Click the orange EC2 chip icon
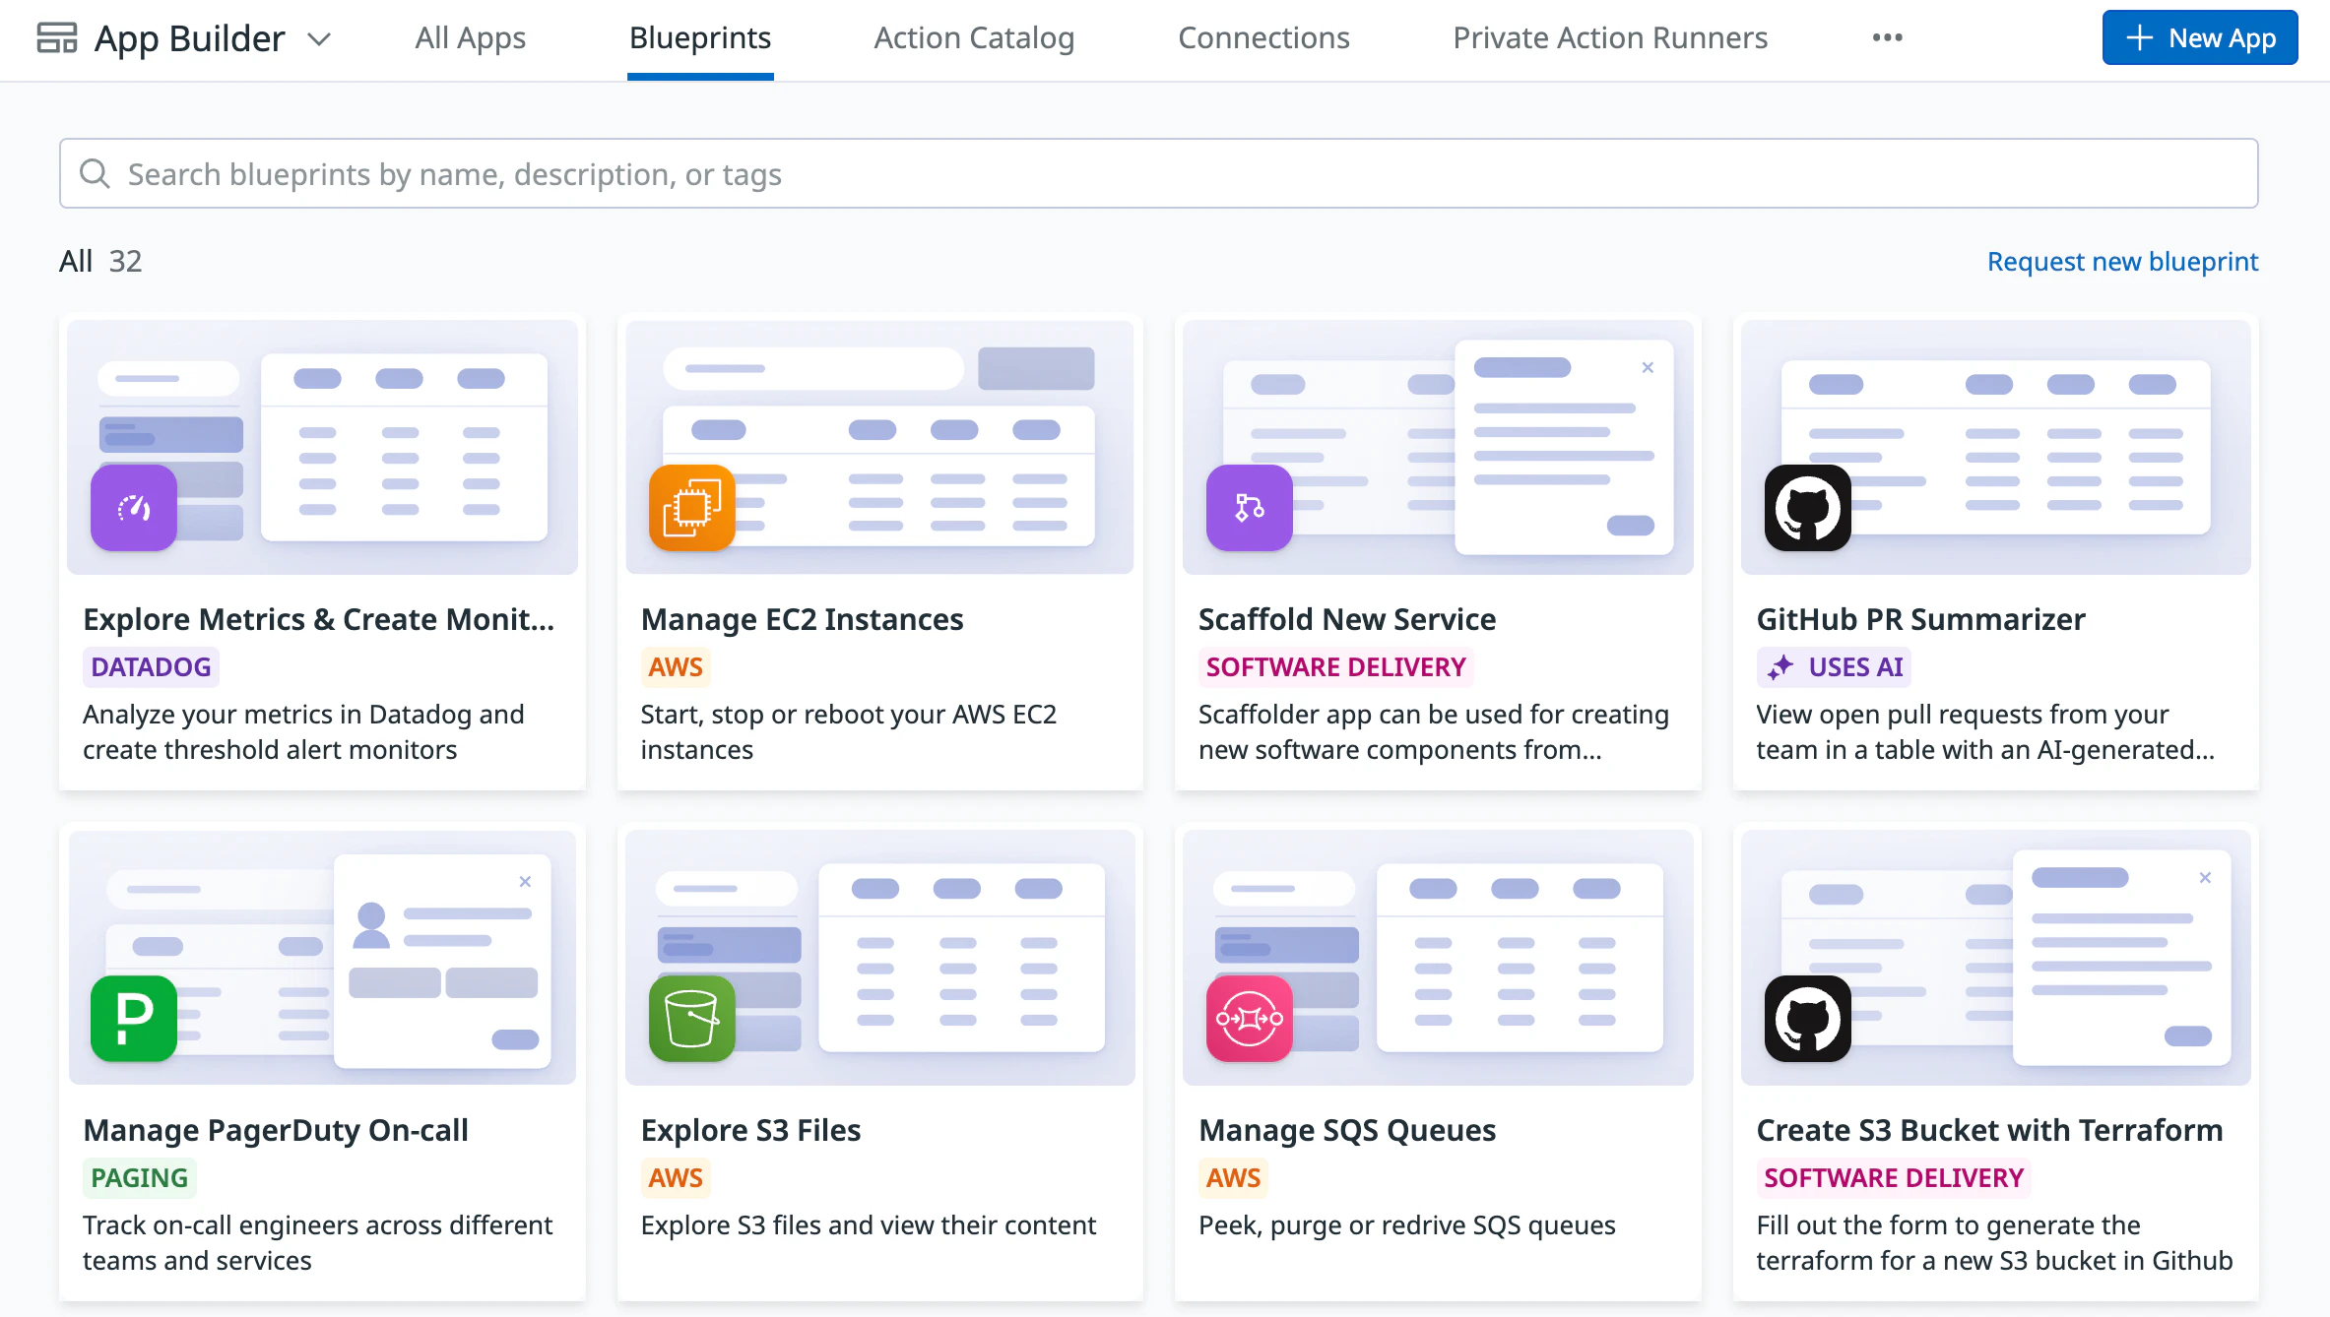Screen dimensions: 2330x1317 pyautogui.click(x=692, y=508)
